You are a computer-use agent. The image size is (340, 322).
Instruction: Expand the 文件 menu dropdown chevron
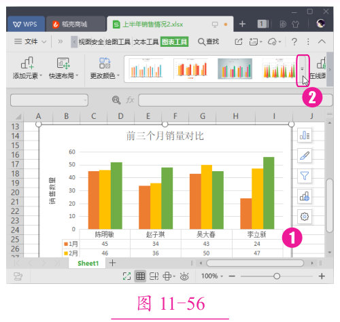click(x=44, y=41)
